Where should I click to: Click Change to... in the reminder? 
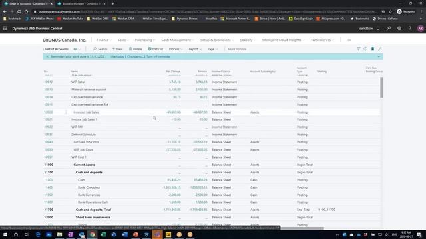click(134, 56)
